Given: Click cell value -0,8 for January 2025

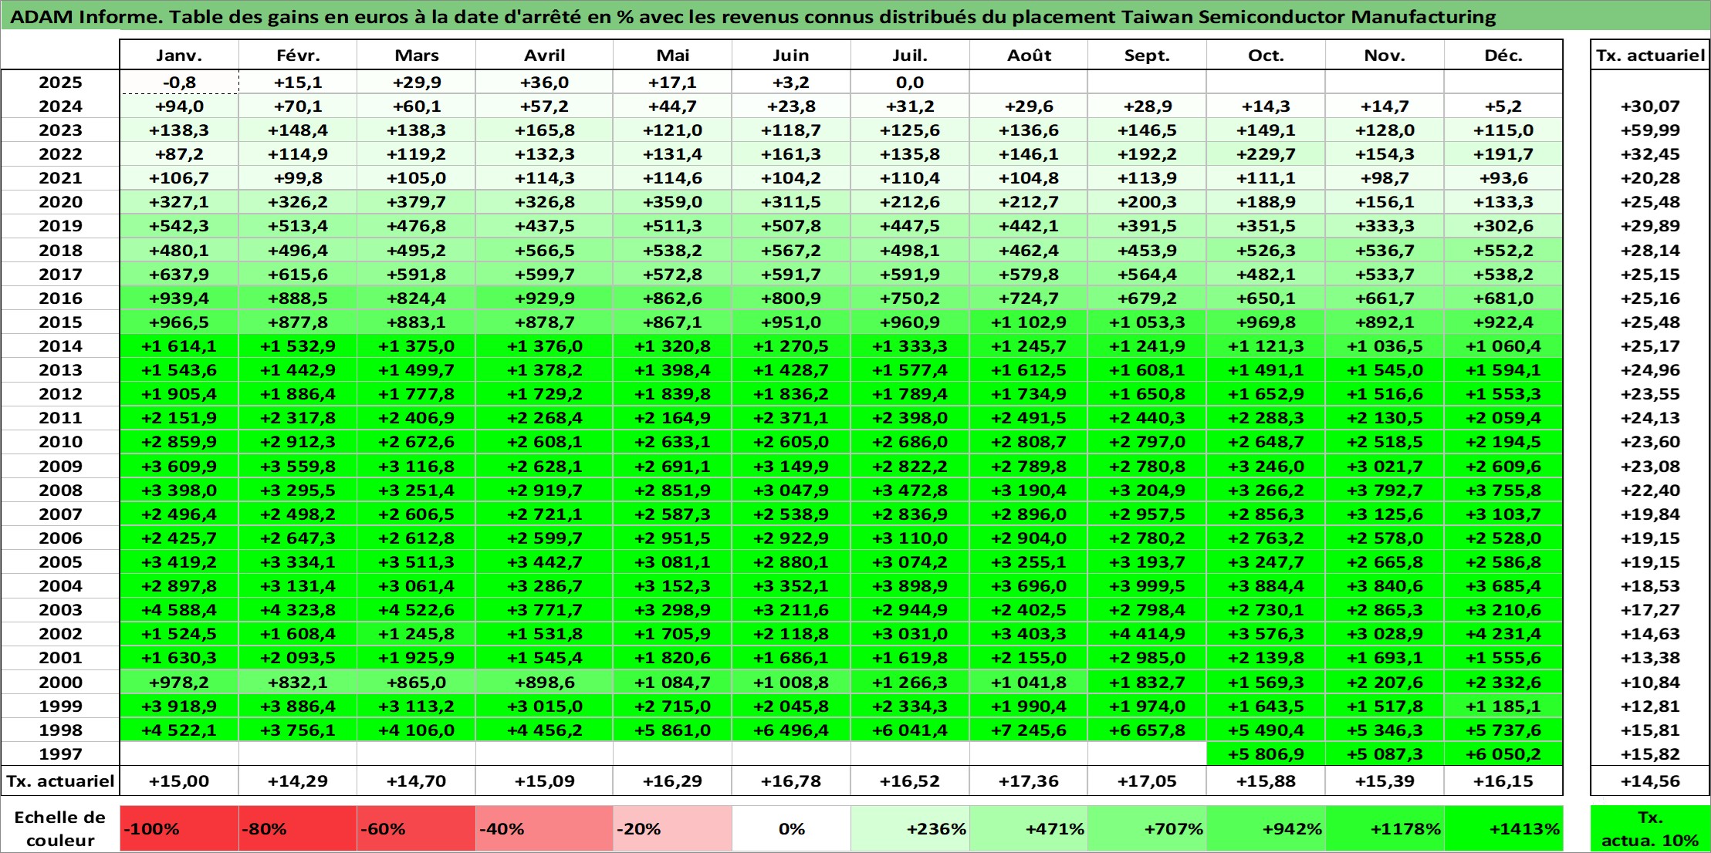Looking at the screenshot, I should tap(179, 83).
